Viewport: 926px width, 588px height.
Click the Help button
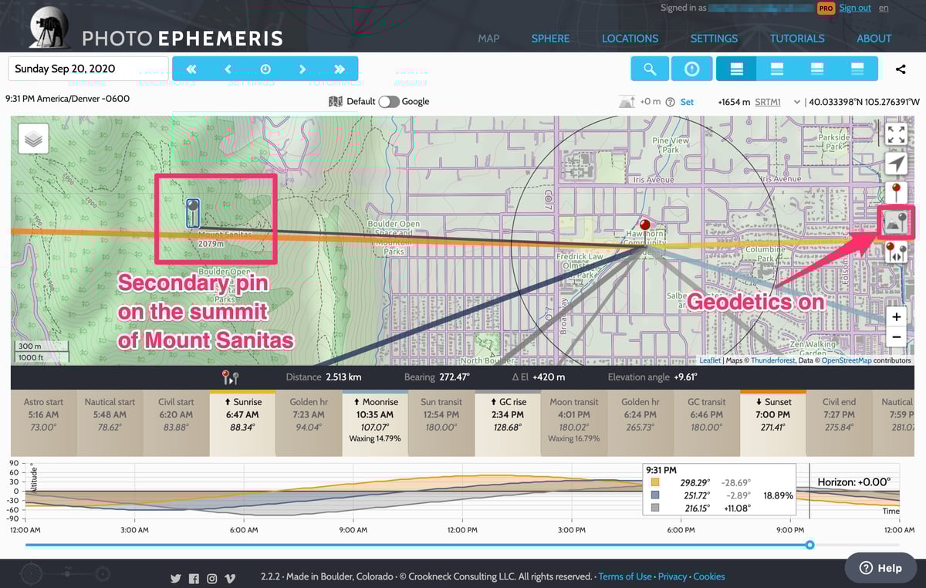tap(880, 568)
